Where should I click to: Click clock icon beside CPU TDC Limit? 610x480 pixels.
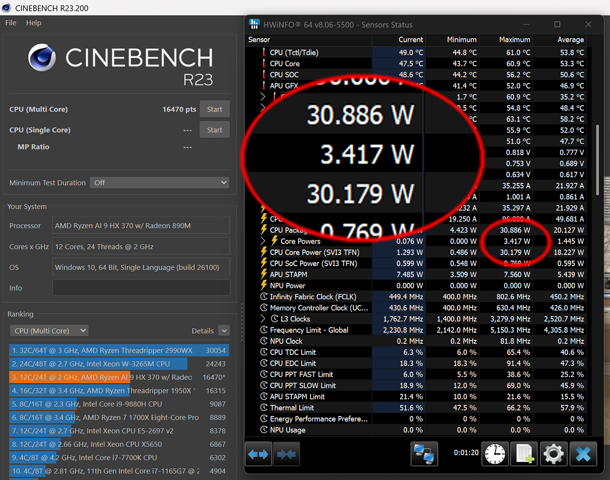(x=264, y=352)
